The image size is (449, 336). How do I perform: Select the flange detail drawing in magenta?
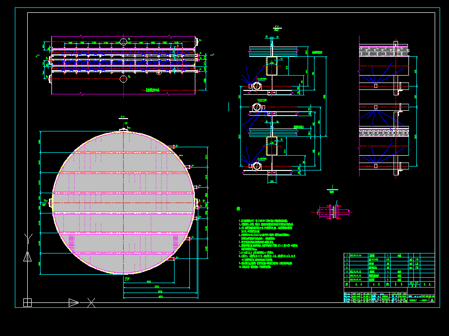(x=332, y=212)
